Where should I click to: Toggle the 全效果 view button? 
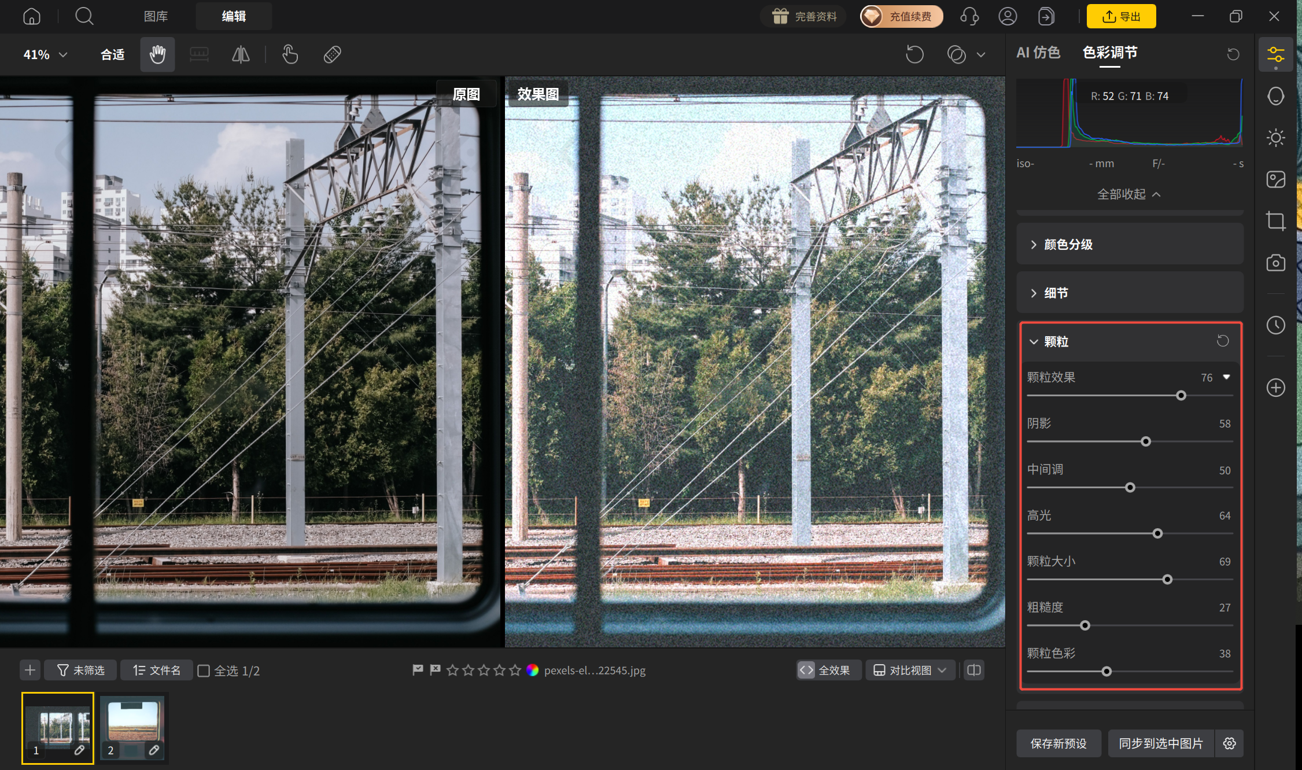tap(828, 670)
